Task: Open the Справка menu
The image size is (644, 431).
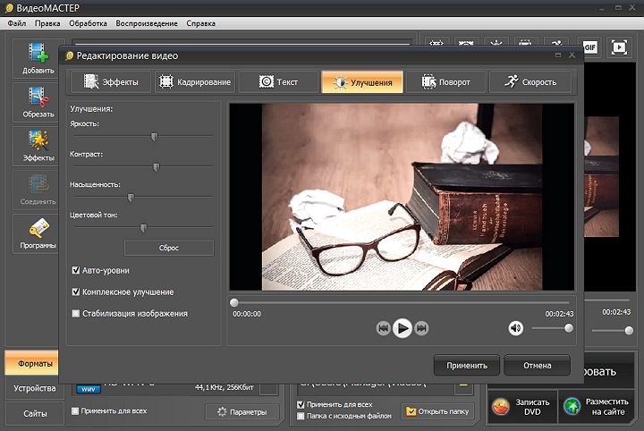Action: (x=201, y=23)
